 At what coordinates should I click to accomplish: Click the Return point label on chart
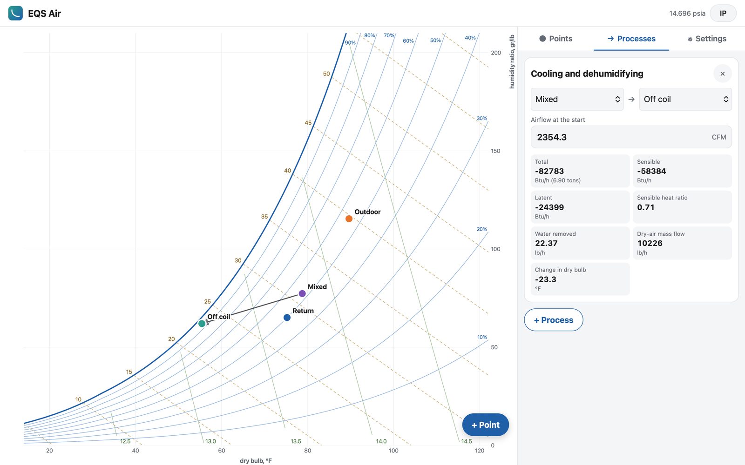[x=303, y=311]
